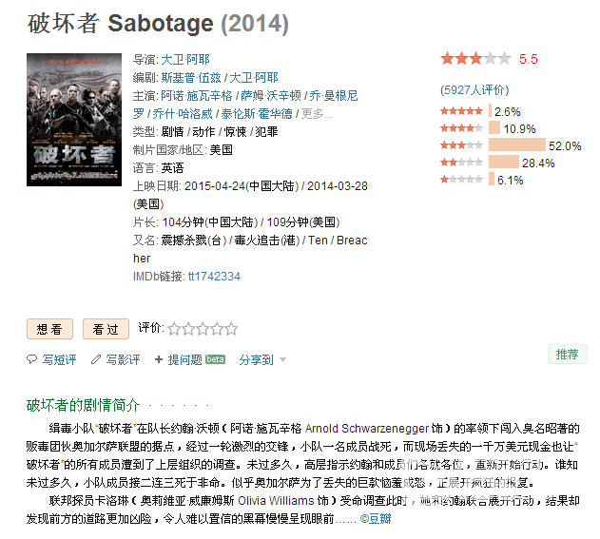Open the 破坏者 movie poster thumbnail

click(x=74, y=120)
